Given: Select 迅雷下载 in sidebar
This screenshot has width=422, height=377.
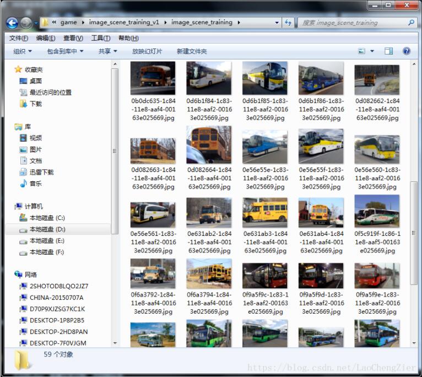Looking at the screenshot, I should coord(36,172).
